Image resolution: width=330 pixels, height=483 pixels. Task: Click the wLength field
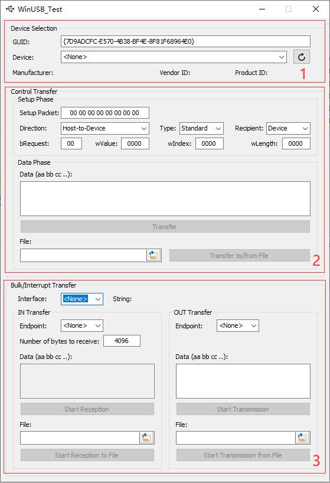tap(296, 143)
